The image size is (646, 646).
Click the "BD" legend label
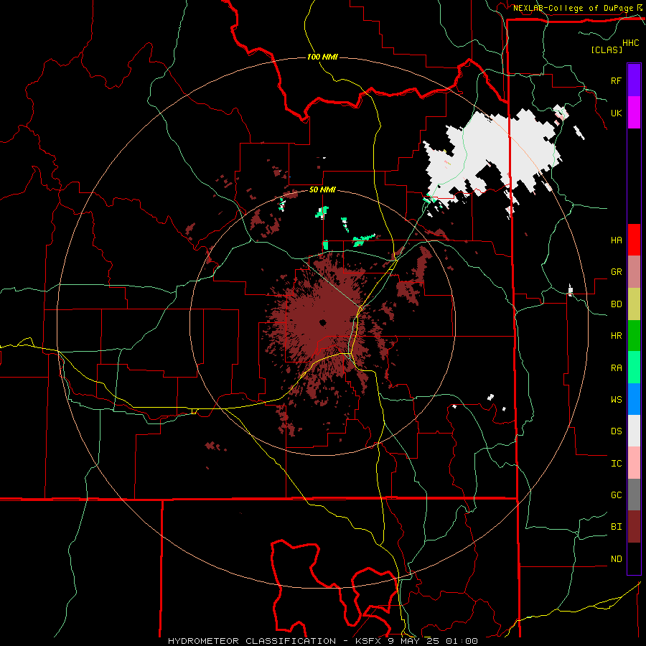click(x=616, y=304)
